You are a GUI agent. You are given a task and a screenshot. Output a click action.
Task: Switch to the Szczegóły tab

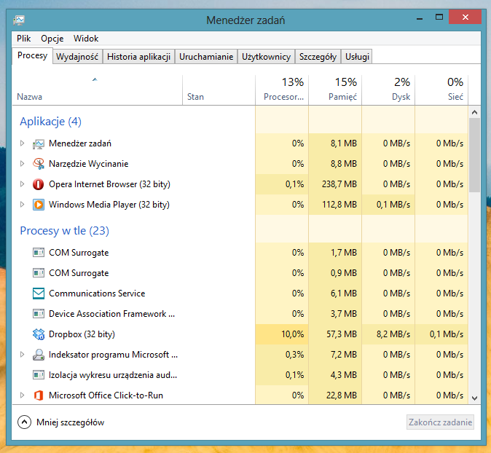pos(318,57)
